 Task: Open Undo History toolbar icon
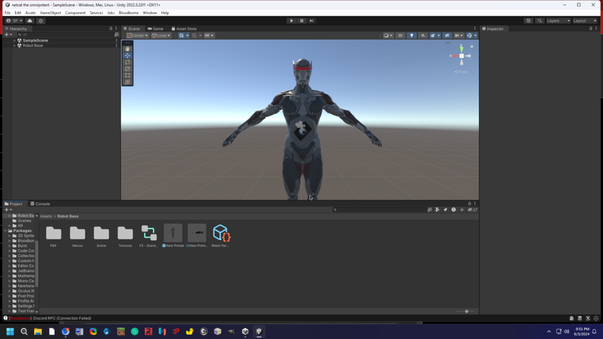point(529,21)
